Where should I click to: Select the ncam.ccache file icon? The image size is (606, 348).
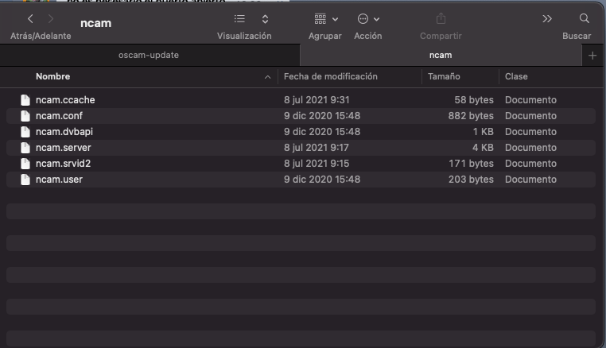click(25, 100)
